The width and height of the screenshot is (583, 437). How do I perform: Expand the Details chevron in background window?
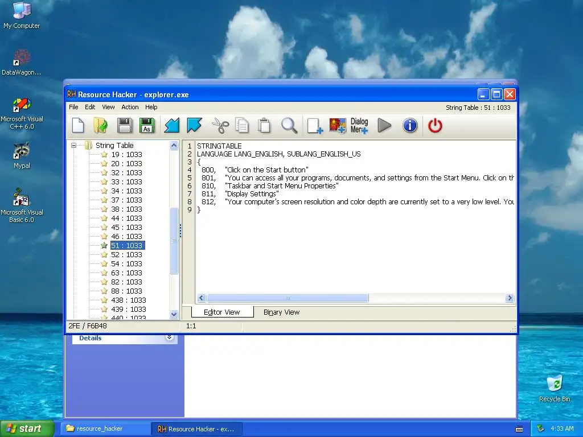coord(169,337)
